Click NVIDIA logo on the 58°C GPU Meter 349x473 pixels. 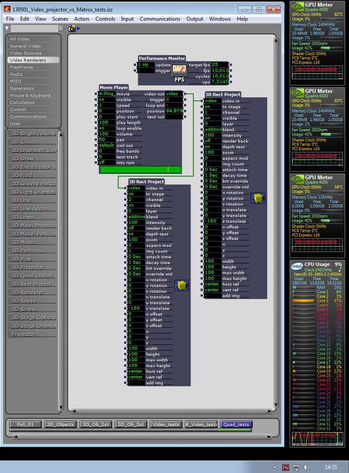tap(297, 178)
